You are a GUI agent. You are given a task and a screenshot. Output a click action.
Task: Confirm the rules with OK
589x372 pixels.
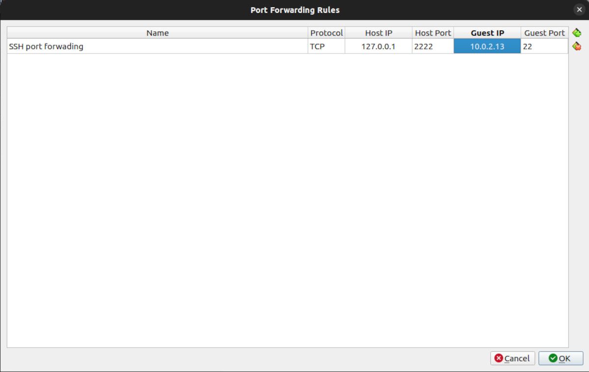coord(561,358)
